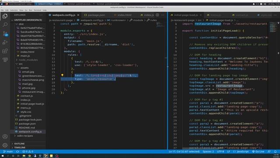Click the synchronize changes icon in status bar
Image resolution: width=280 pixels, height=158 pixels.
click(17, 151)
